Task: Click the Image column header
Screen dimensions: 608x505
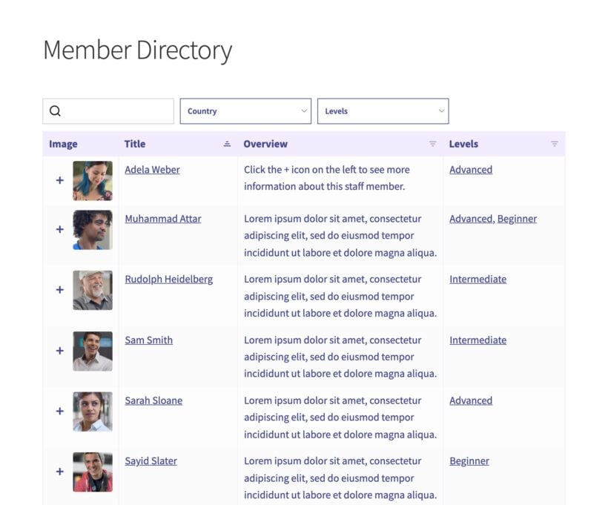Action: pyautogui.click(x=63, y=145)
